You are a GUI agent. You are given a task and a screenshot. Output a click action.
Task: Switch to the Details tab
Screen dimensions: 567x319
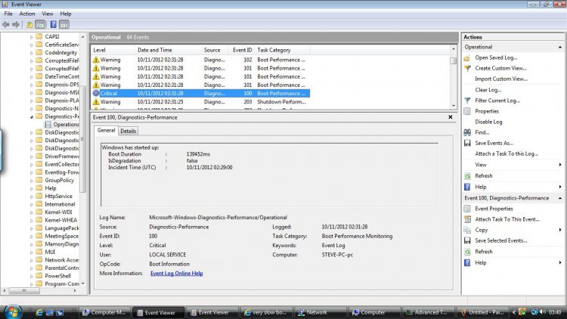(x=129, y=131)
